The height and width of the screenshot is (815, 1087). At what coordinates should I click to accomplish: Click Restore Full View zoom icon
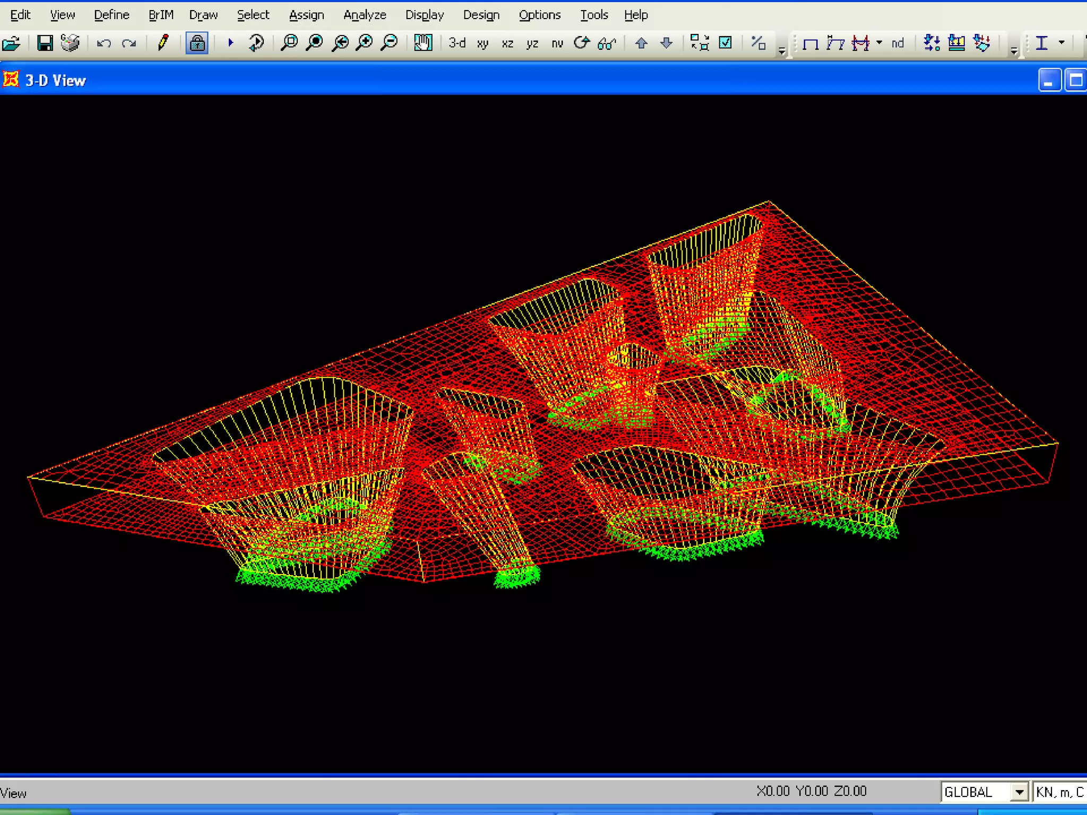pyautogui.click(x=315, y=43)
